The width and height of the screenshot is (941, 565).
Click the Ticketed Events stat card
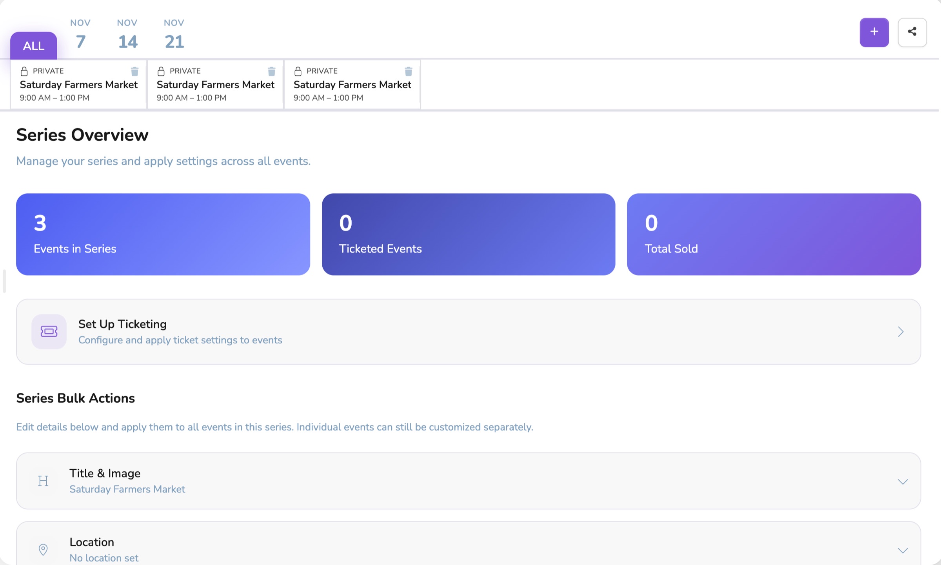point(469,234)
